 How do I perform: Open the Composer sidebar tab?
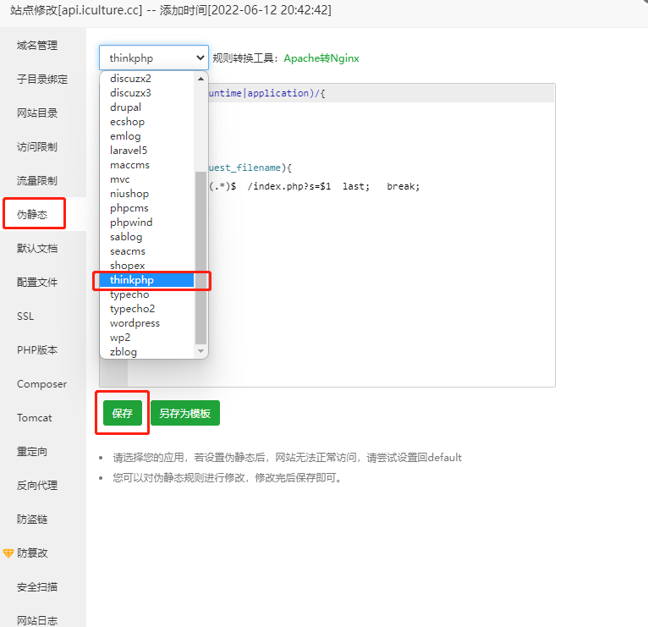point(41,384)
